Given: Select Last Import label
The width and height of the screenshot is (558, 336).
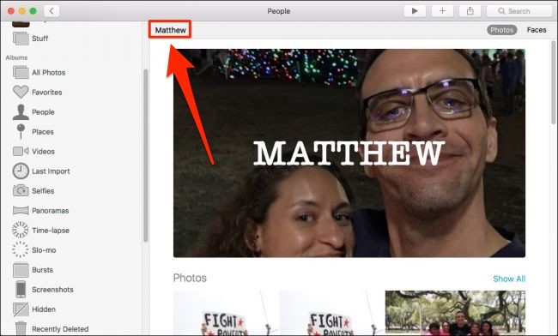Looking at the screenshot, I should [x=51, y=171].
